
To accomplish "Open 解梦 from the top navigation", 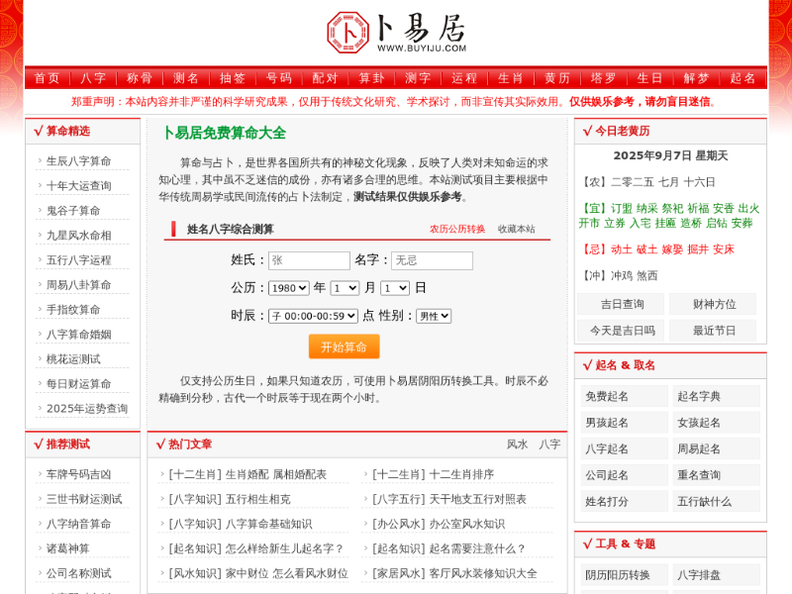I will click(696, 78).
